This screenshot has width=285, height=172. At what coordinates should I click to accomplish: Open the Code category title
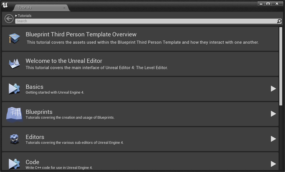32,162
